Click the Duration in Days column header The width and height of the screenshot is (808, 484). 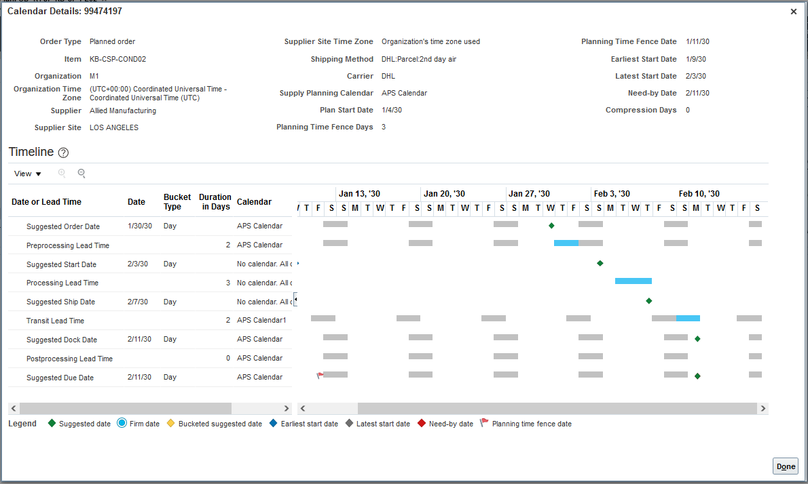(x=215, y=201)
